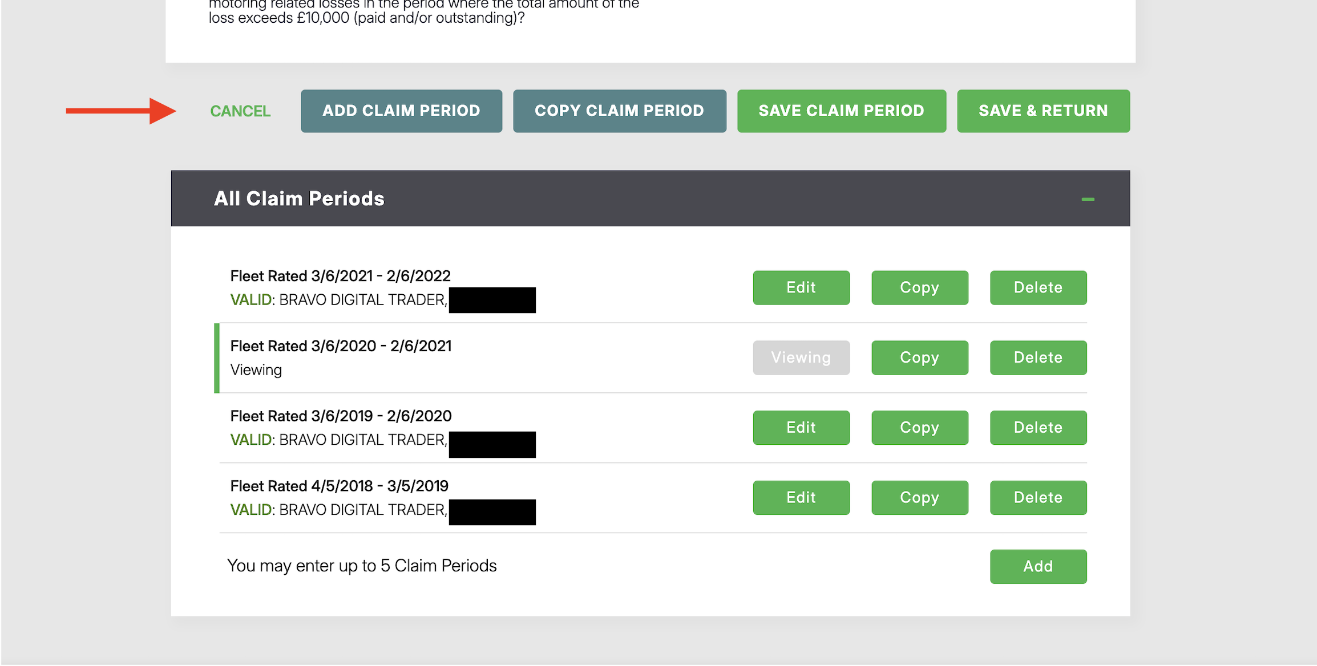Copy the 3/6/2019 - 2/6/2020 claim period
This screenshot has height=666, width=1317.
[919, 428]
